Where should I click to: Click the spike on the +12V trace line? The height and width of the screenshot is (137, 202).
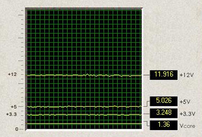point(87,74)
